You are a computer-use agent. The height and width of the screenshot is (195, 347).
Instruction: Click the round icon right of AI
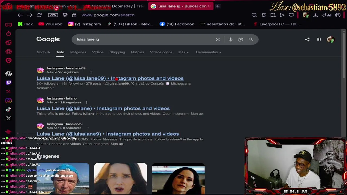[338, 15]
